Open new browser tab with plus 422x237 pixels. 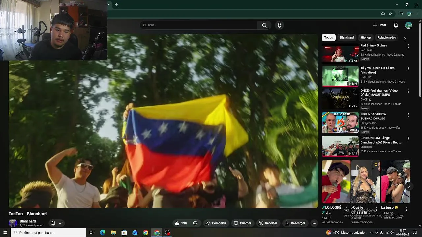pos(116,4)
